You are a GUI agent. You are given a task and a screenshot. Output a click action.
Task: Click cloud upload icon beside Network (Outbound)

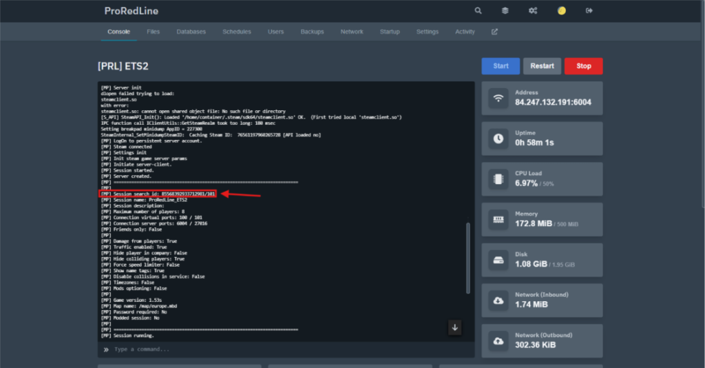498,341
